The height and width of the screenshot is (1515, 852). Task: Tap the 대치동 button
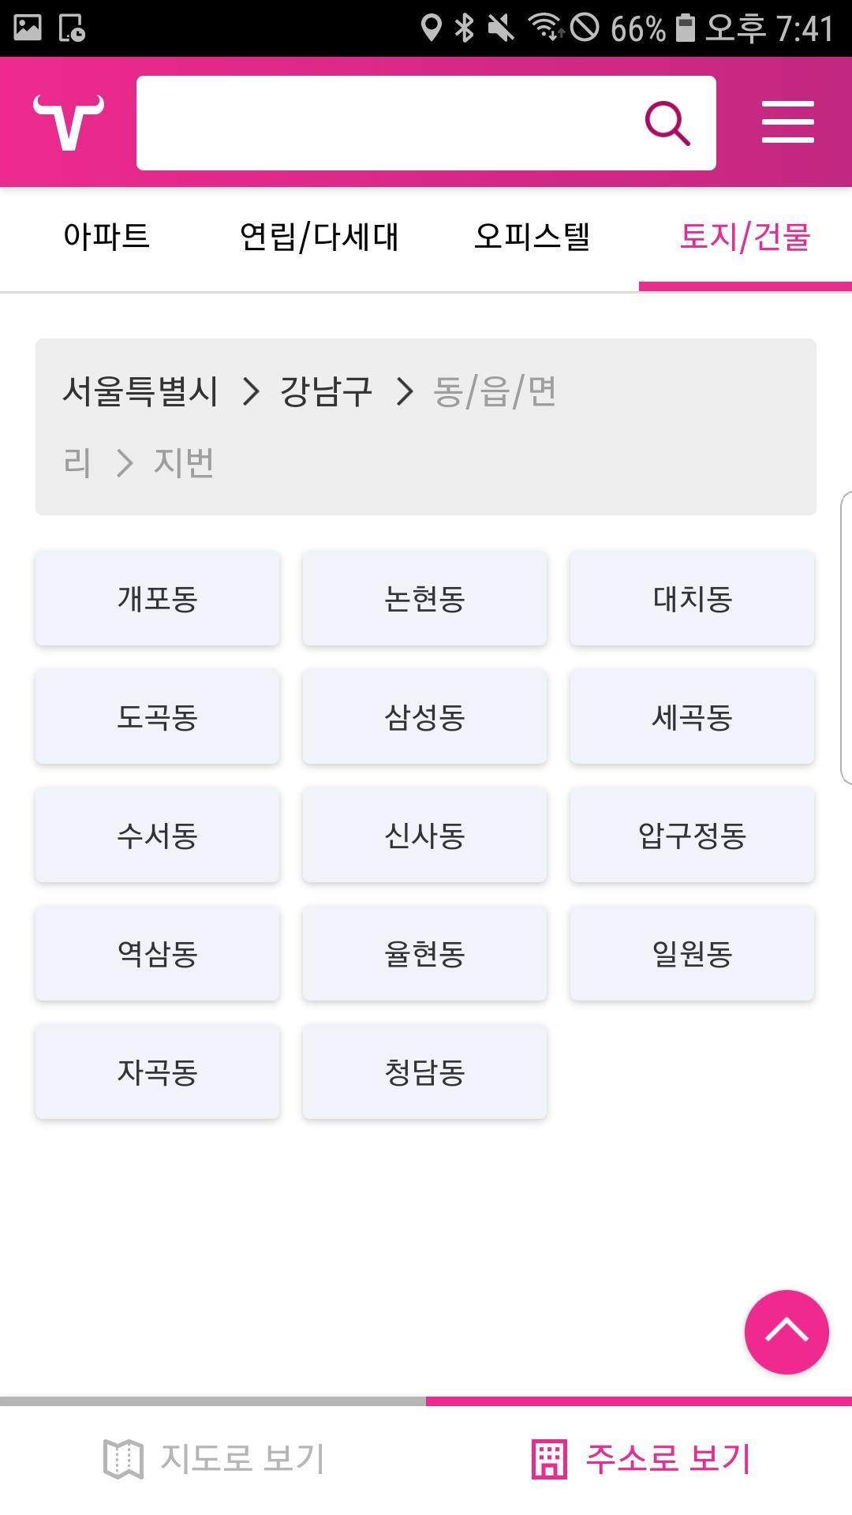pos(692,599)
